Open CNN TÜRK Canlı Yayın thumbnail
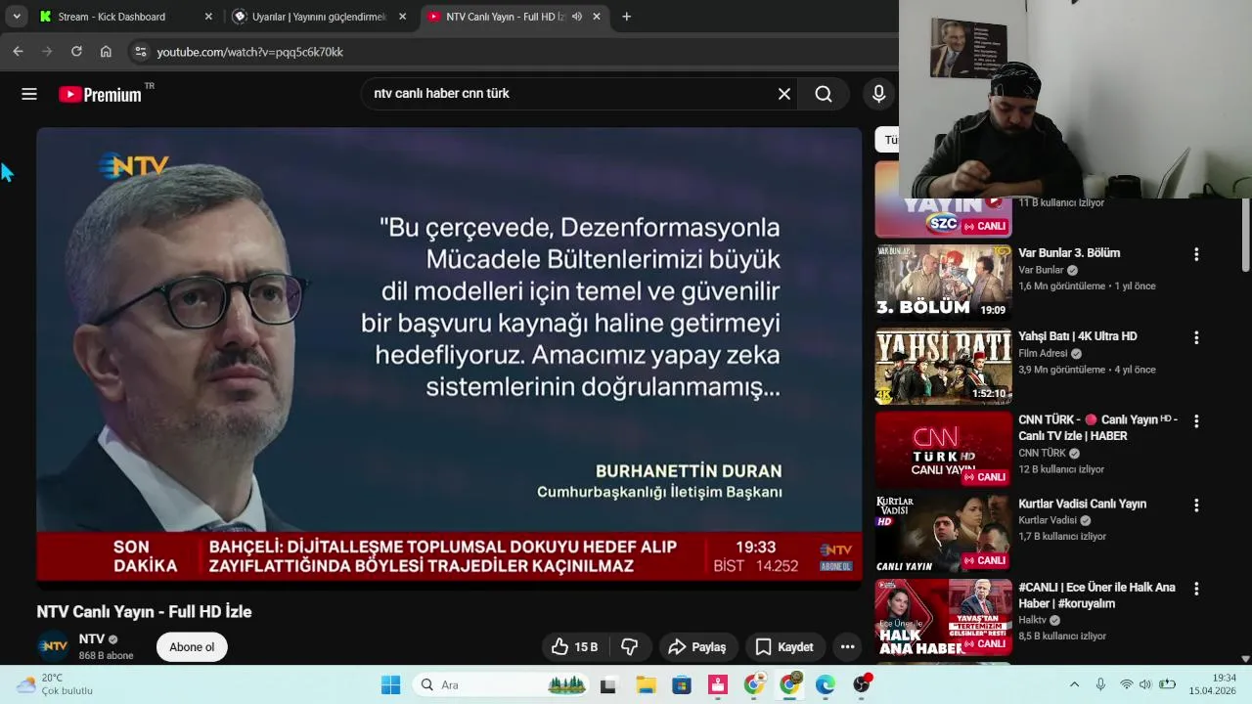 pyautogui.click(x=943, y=450)
